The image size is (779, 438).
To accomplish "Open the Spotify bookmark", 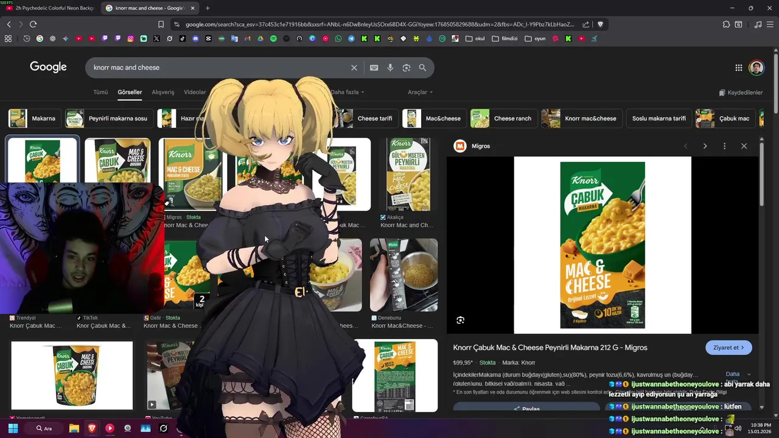I will [273, 38].
